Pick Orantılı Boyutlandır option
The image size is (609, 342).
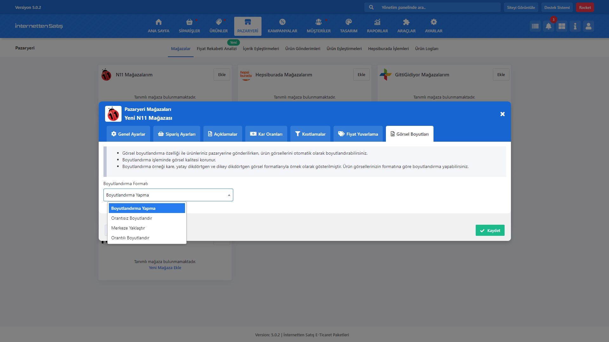point(130,238)
